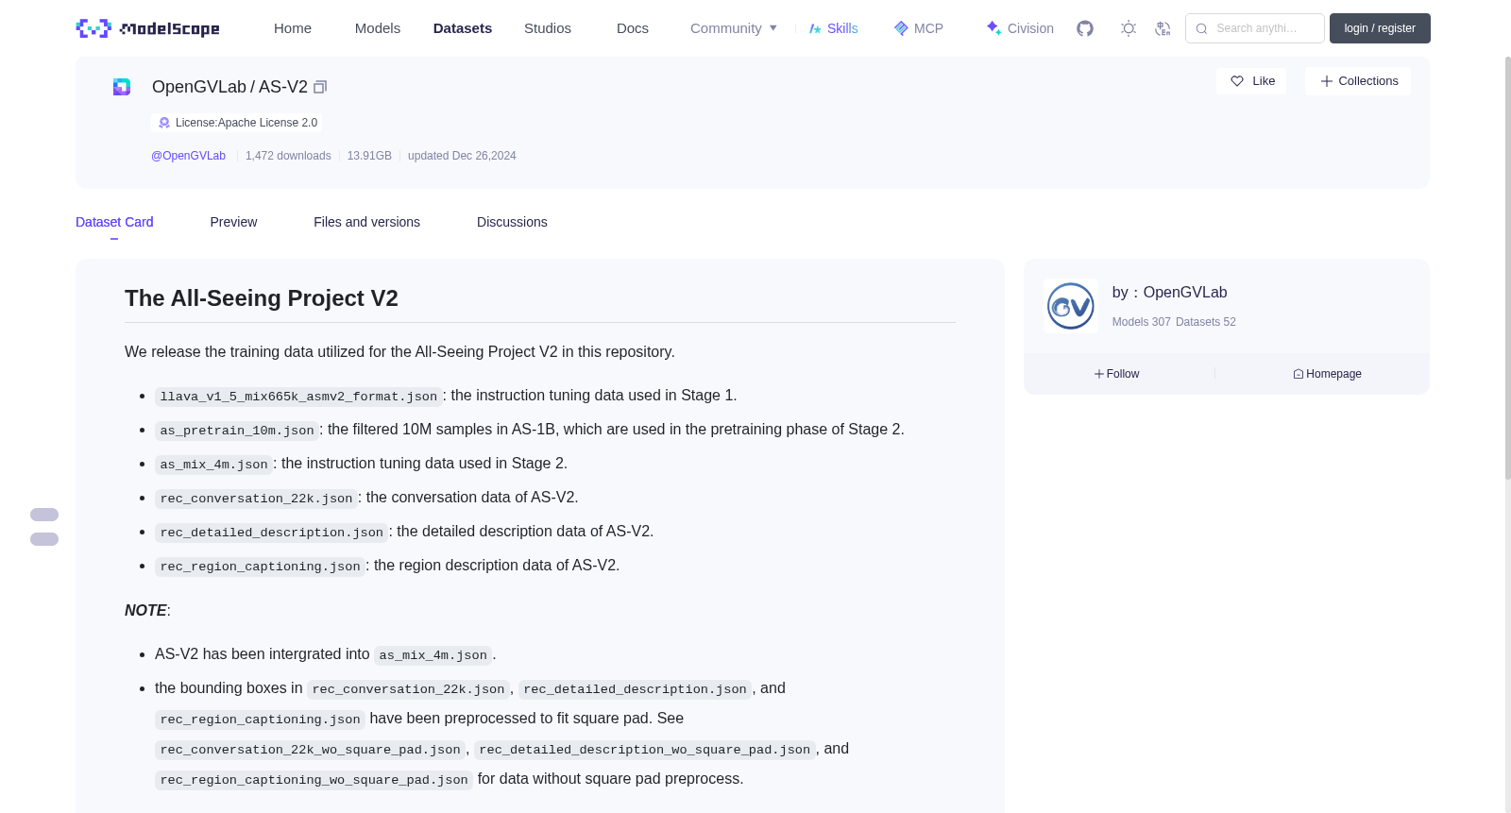The image size is (1511, 813).
Task: Open the Studios navigation item
Action: click(548, 28)
